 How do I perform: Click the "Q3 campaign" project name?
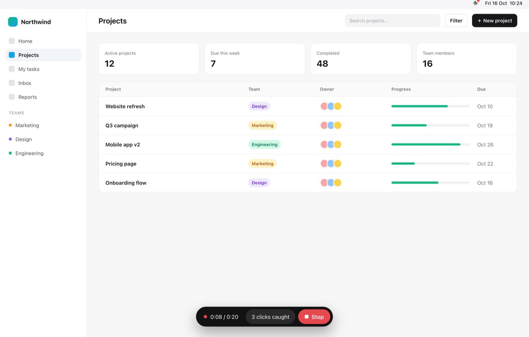tap(122, 125)
